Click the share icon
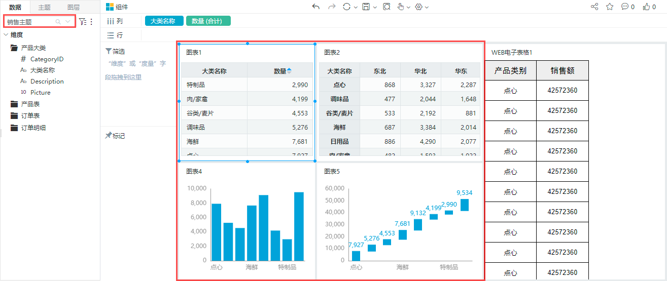Viewport: 667px width, 281px height. point(594,7)
